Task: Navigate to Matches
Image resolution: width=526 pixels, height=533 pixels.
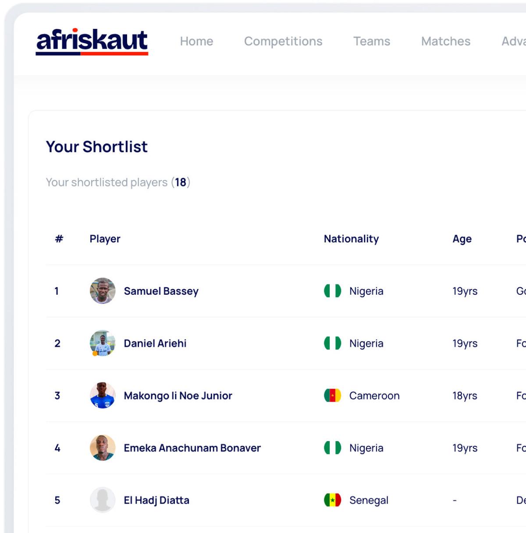Action: click(446, 41)
